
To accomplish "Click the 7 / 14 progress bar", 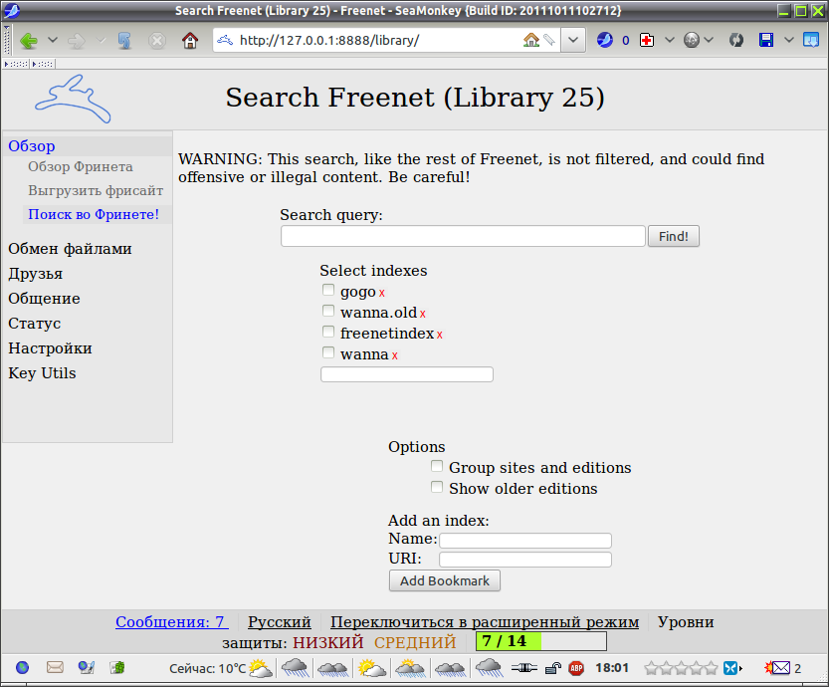I will point(540,641).
